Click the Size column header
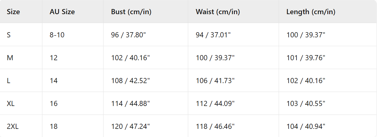 point(13,12)
